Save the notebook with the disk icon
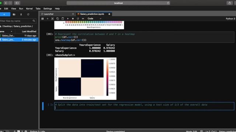The image size is (236, 132). (x=42, y=19)
